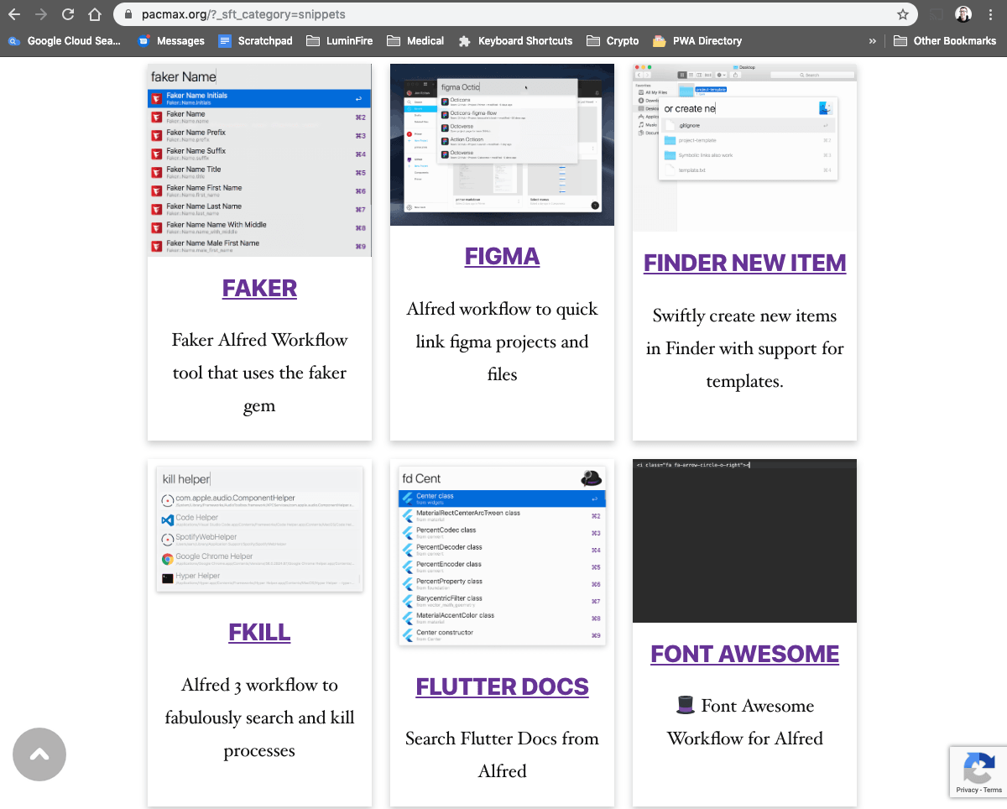The height and width of the screenshot is (809, 1007).
Task: Open the FIGMA workflow link
Action: pos(502,256)
